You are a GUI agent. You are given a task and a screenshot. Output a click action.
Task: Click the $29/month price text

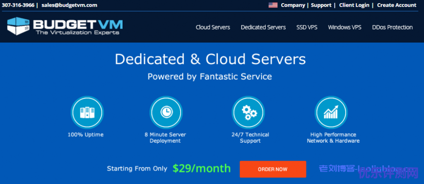tap(202, 168)
